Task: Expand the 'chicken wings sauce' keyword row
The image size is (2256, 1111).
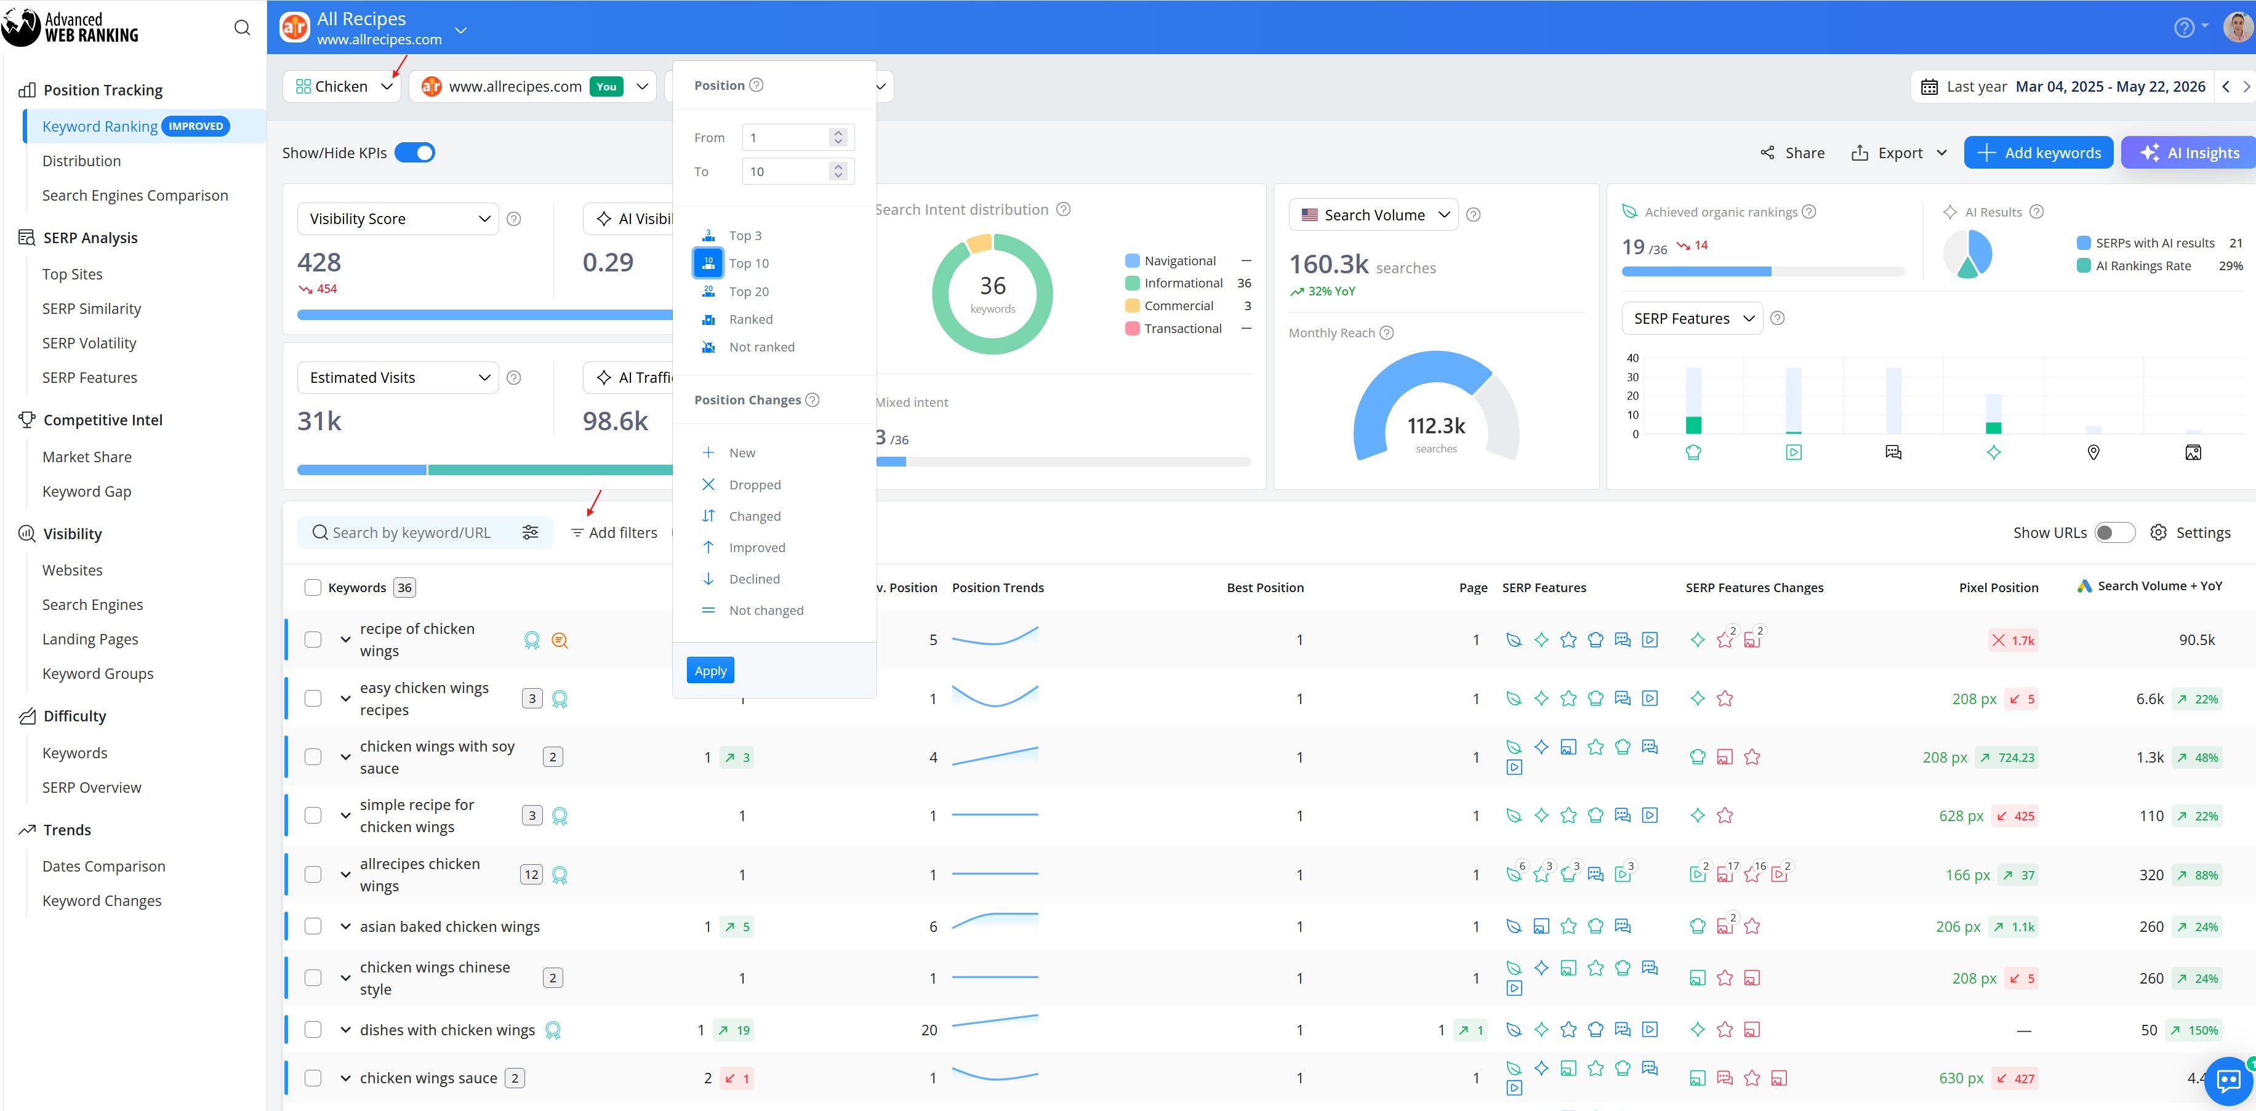Action: coord(346,1078)
